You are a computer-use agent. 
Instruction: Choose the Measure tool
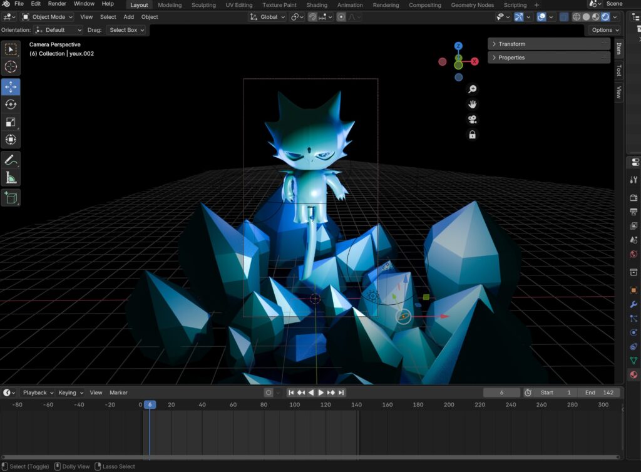11,178
